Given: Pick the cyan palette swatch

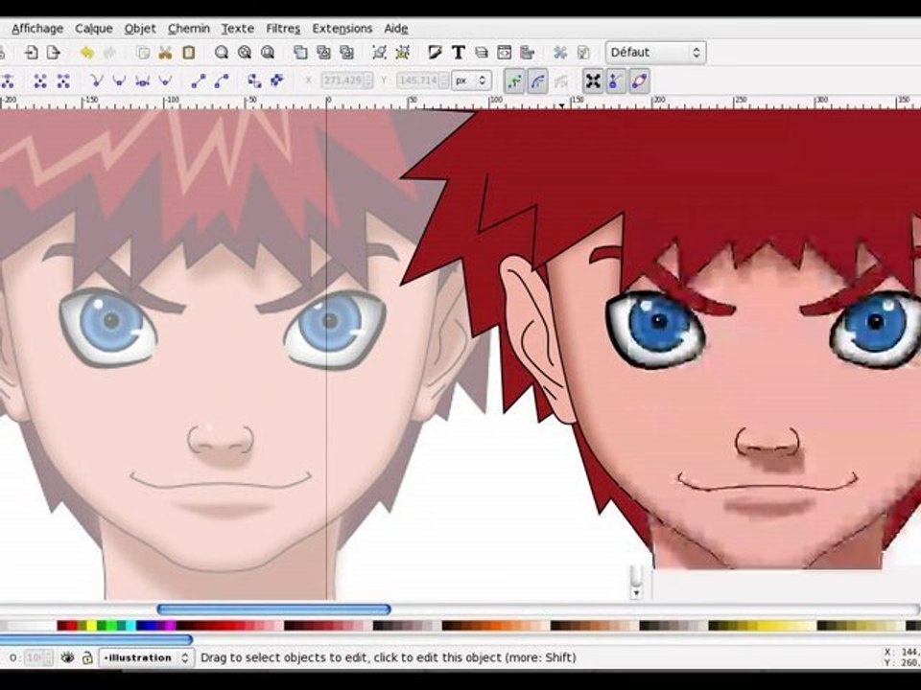Looking at the screenshot, I should pyautogui.click(x=130, y=626).
